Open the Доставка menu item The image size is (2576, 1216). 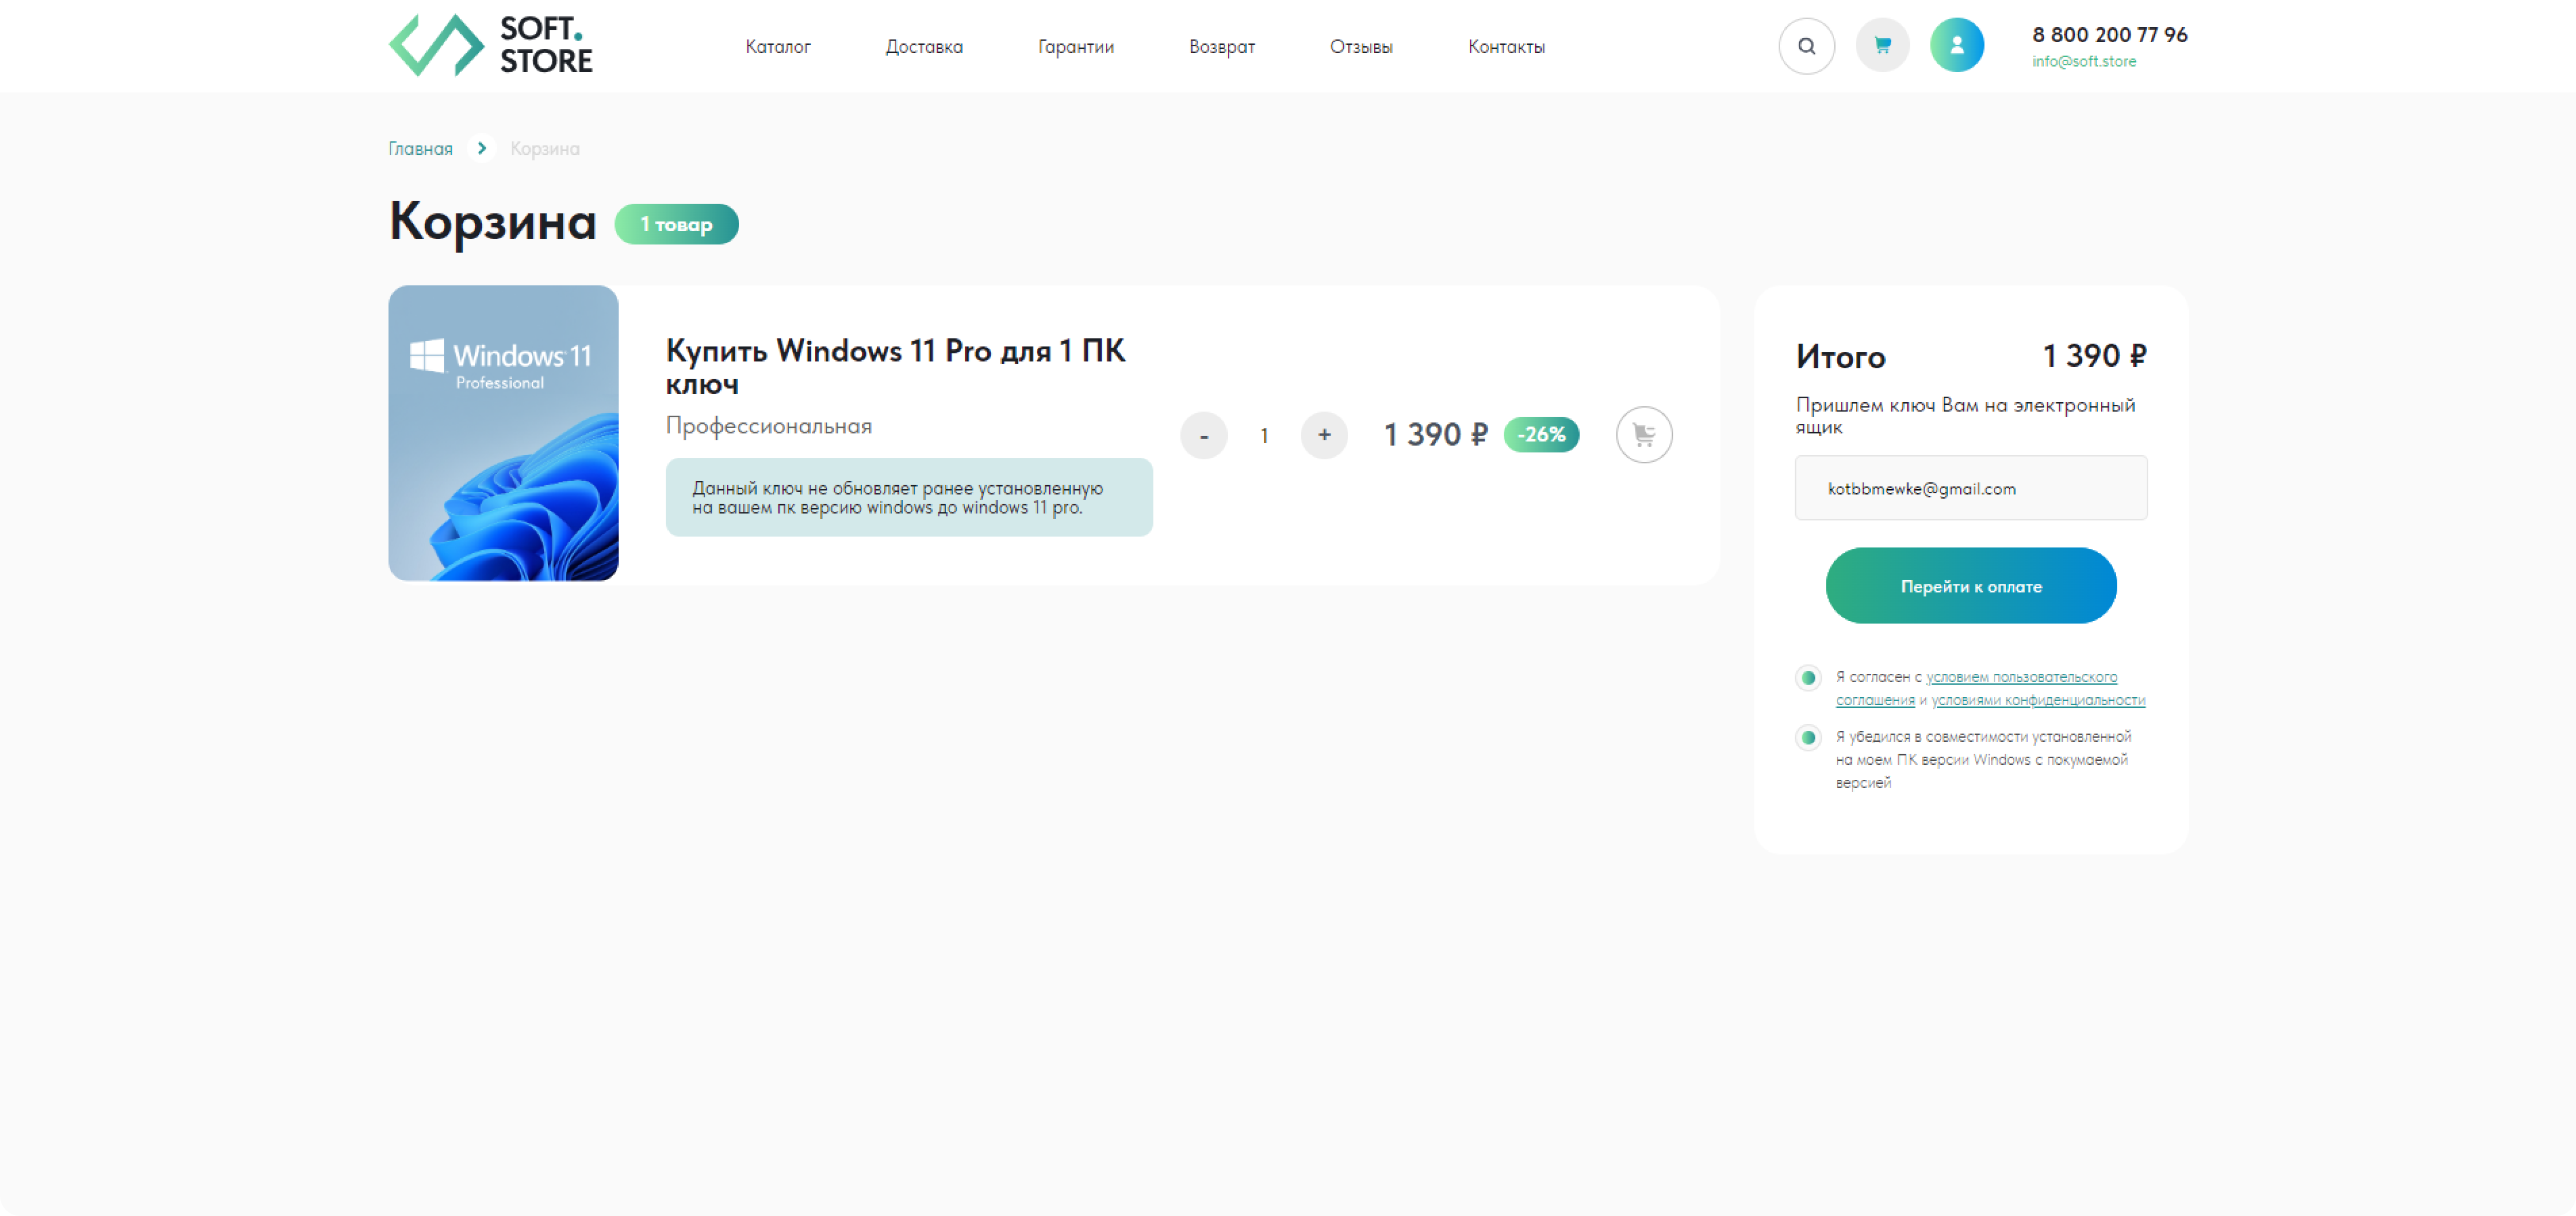(x=923, y=47)
